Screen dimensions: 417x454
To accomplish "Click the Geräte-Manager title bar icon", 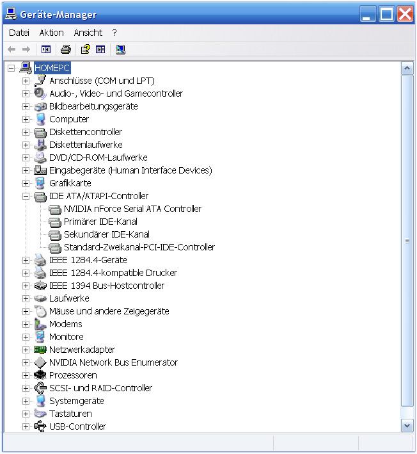I will pyautogui.click(x=11, y=13).
